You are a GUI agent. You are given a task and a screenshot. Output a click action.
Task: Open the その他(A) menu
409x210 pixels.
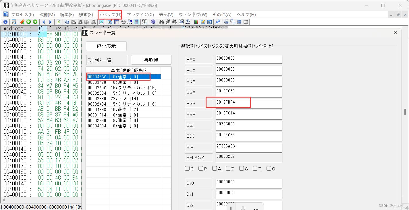[x=222, y=14]
